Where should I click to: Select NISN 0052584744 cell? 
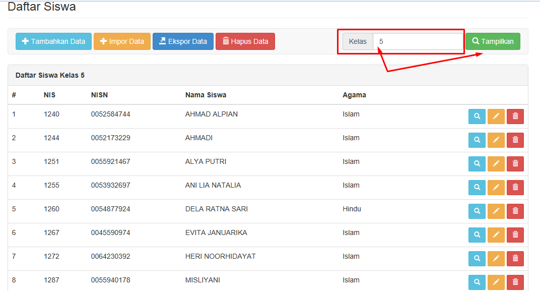tap(110, 114)
